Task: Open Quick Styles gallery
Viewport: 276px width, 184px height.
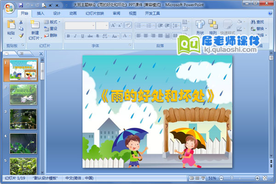Action: pyautogui.click(x=227, y=27)
